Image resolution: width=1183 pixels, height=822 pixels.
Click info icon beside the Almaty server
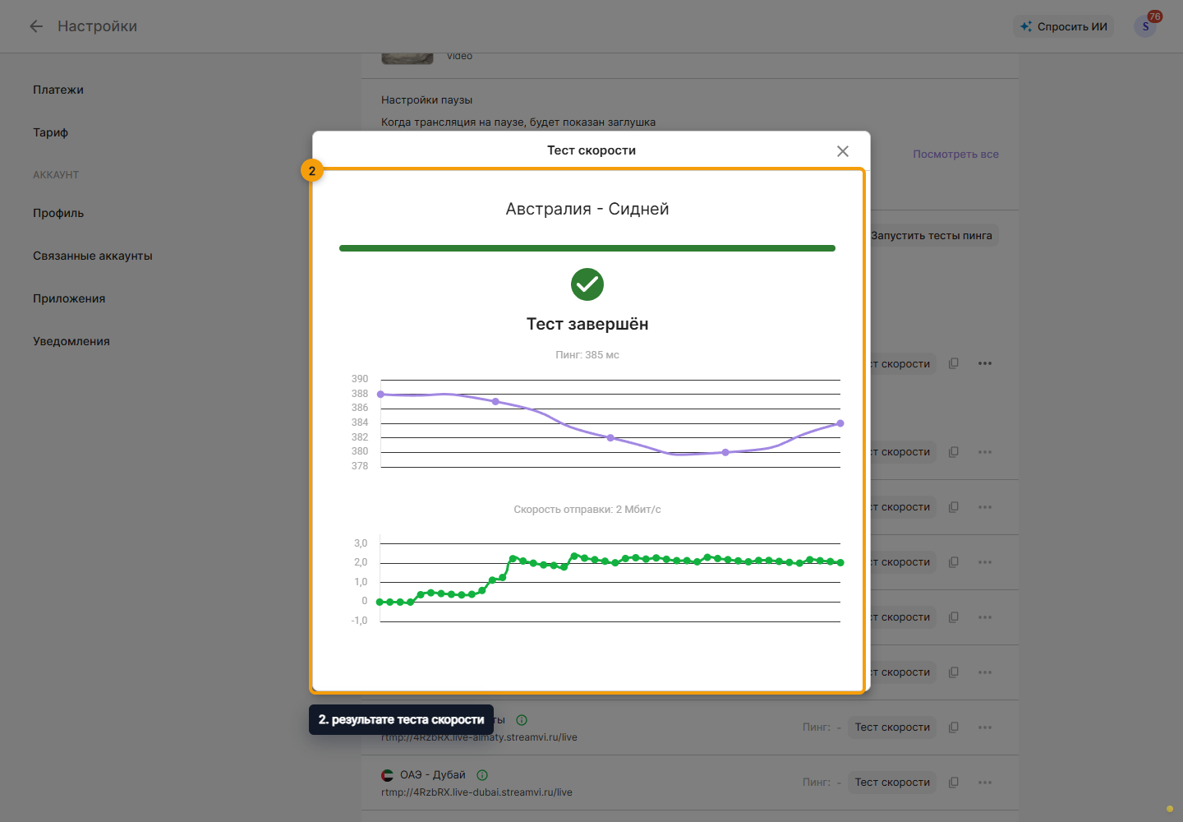click(522, 720)
